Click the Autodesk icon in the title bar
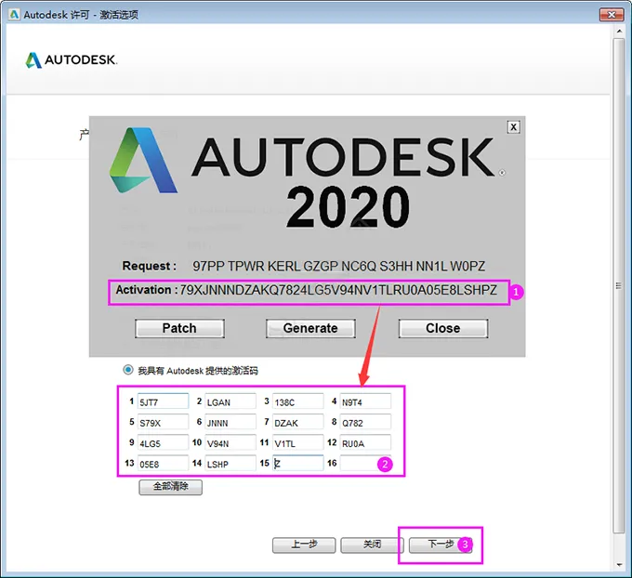632x578 pixels. click(x=10, y=14)
